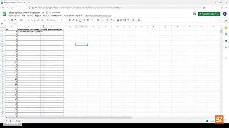Create a filter
Image resolution: width=229 pixels, height=128 pixels.
[x=128, y=20]
